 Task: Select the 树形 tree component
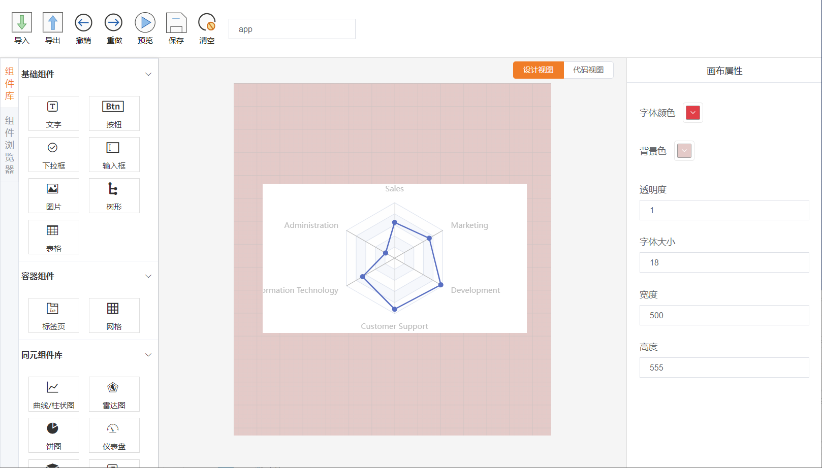[114, 195]
